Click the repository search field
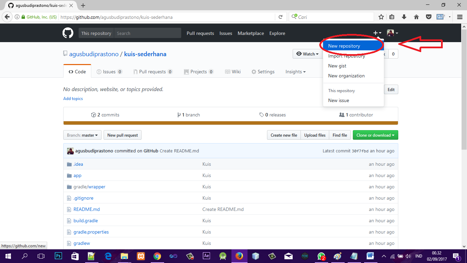467x263 pixels. 147,33
